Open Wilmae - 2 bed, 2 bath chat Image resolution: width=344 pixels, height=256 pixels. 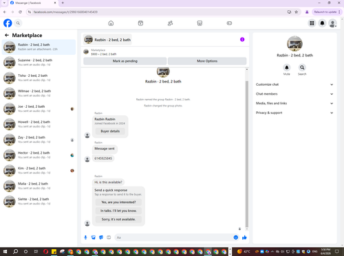39,93
